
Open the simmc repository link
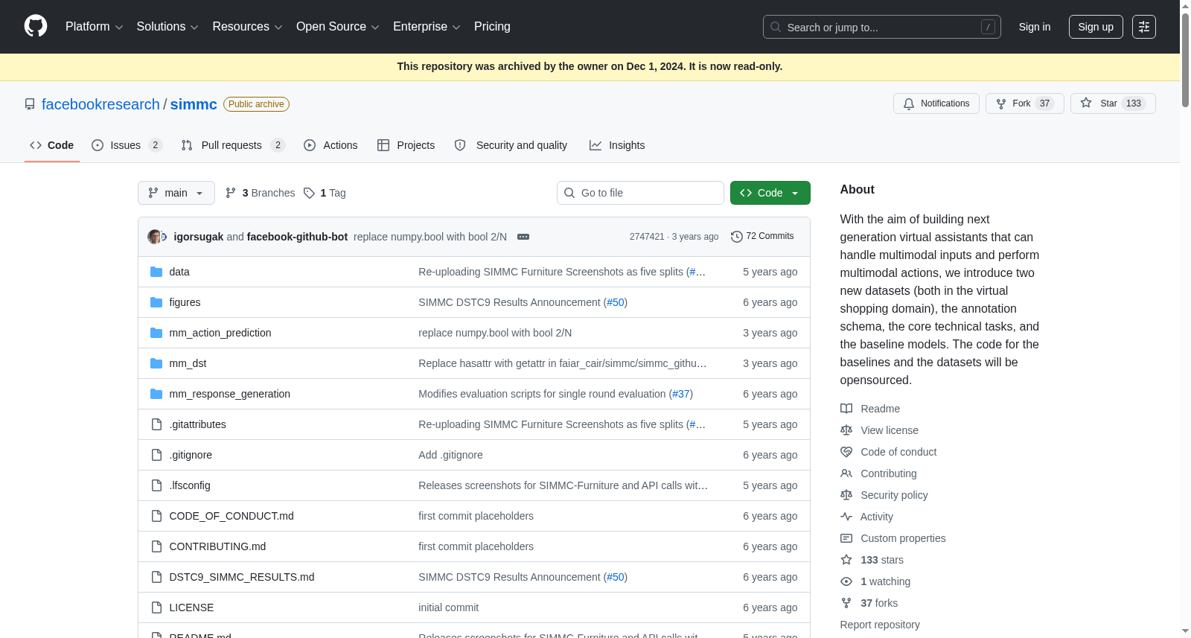pyautogui.click(x=194, y=104)
